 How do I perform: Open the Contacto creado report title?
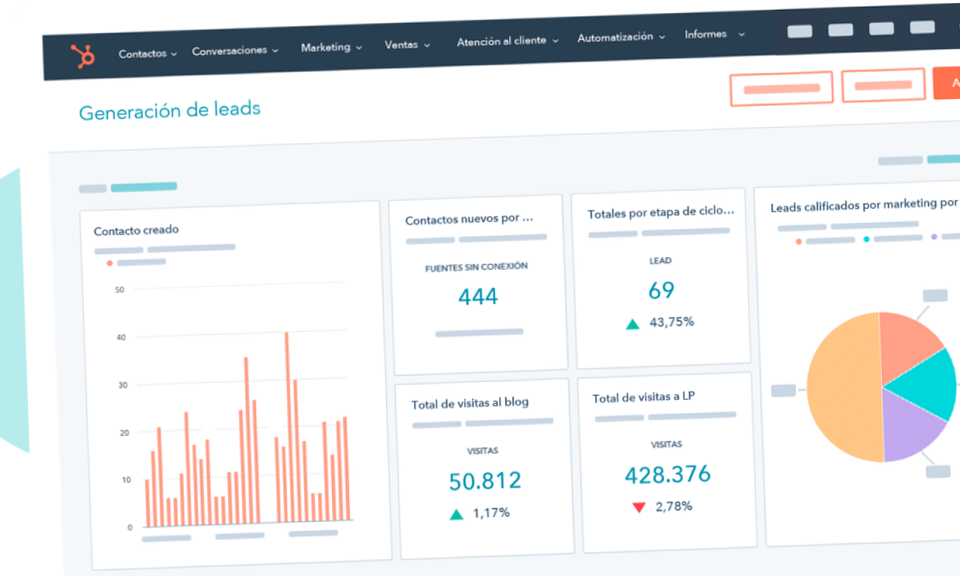point(136,230)
